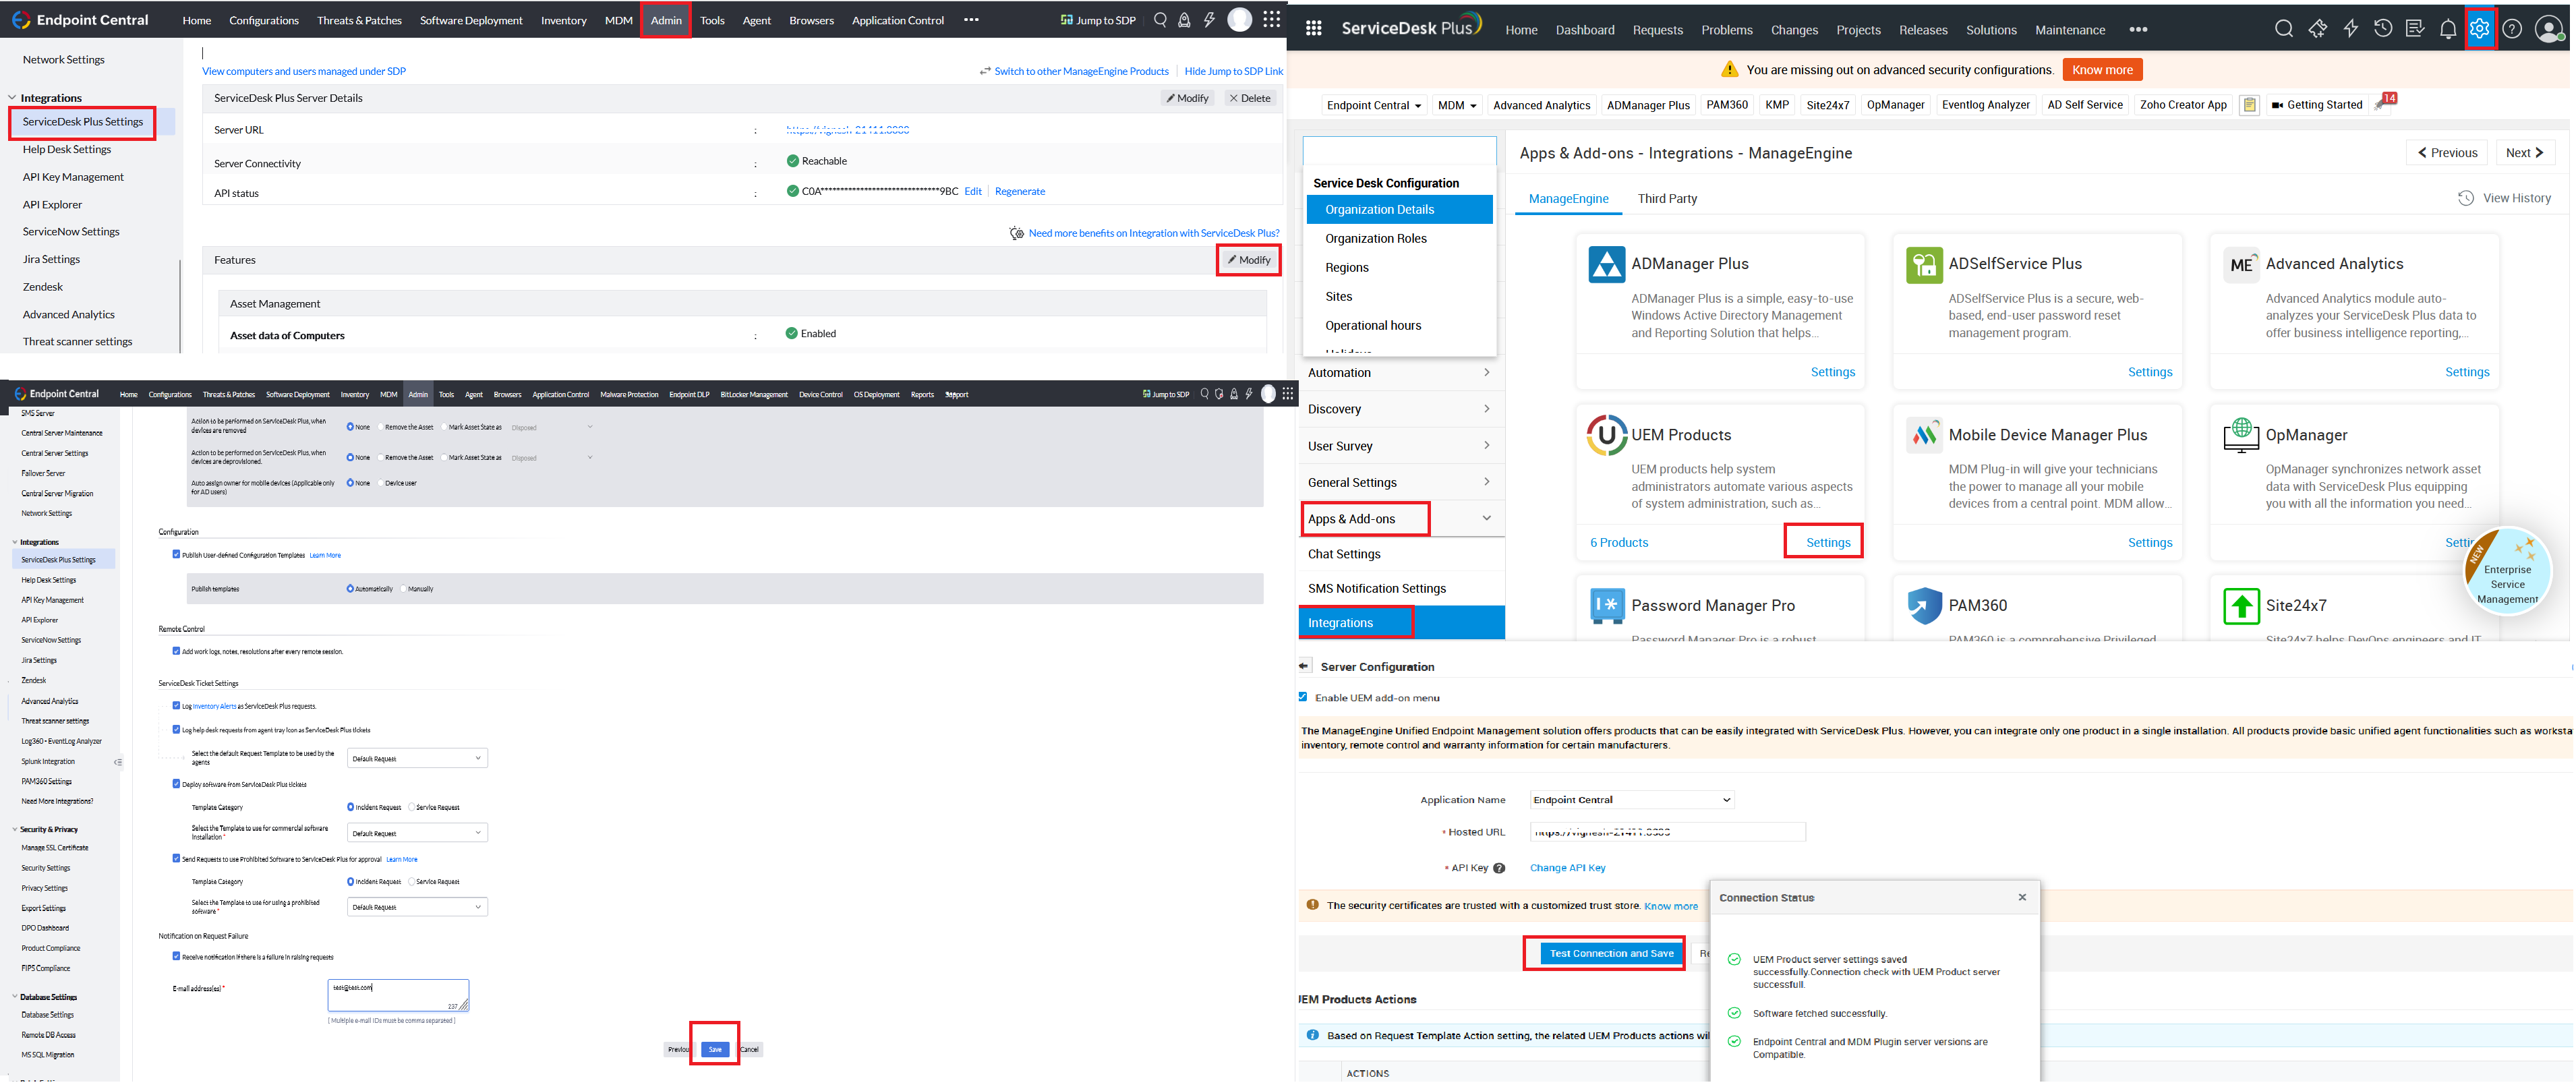This screenshot has height=1089, width=2576.
Task: Close the Connection Status popup
Action: (x=2022, y=897)
